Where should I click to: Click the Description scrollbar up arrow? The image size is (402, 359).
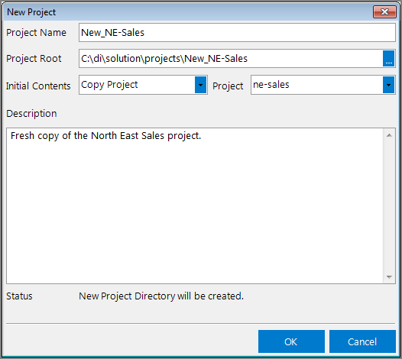pos(389,135)
